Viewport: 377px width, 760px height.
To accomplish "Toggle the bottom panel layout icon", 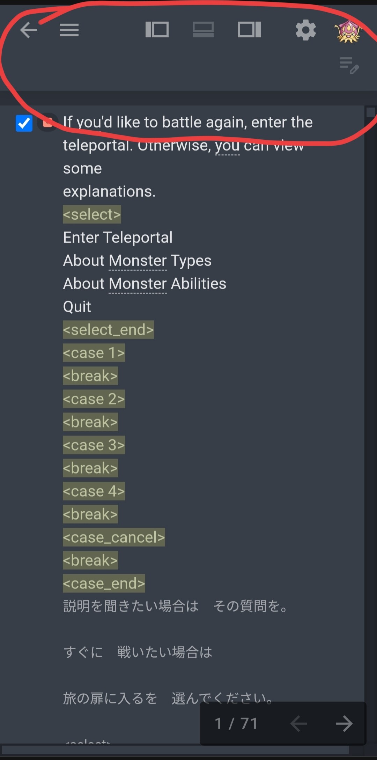I will coord(203,29).
